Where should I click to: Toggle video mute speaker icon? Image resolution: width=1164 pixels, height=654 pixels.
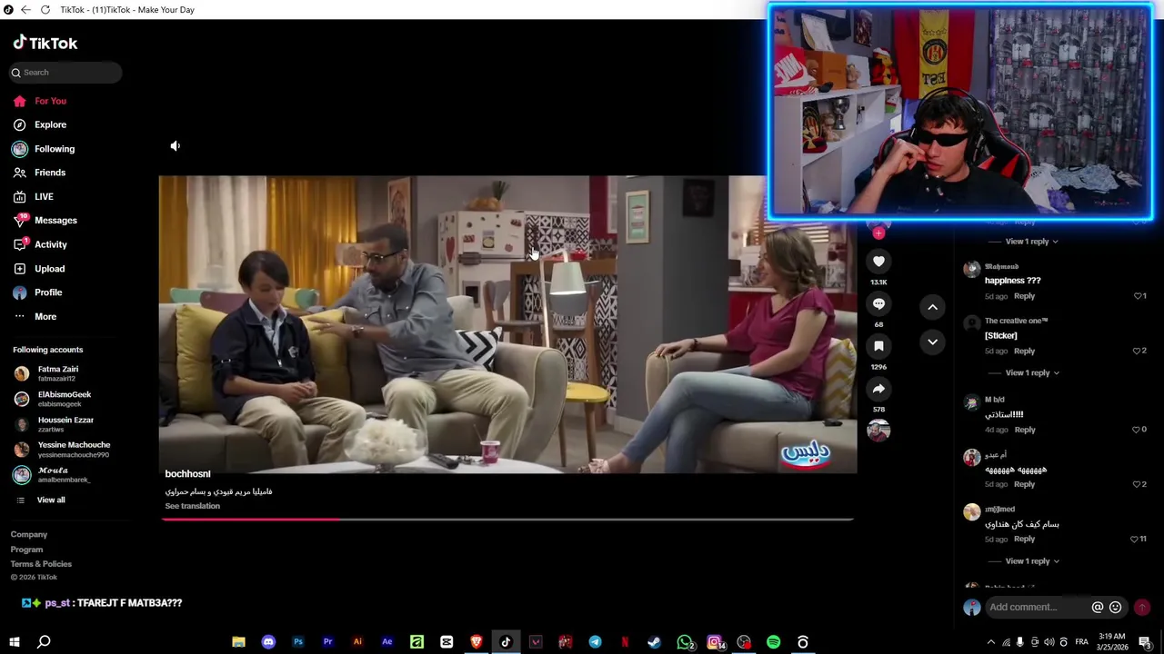176,145
